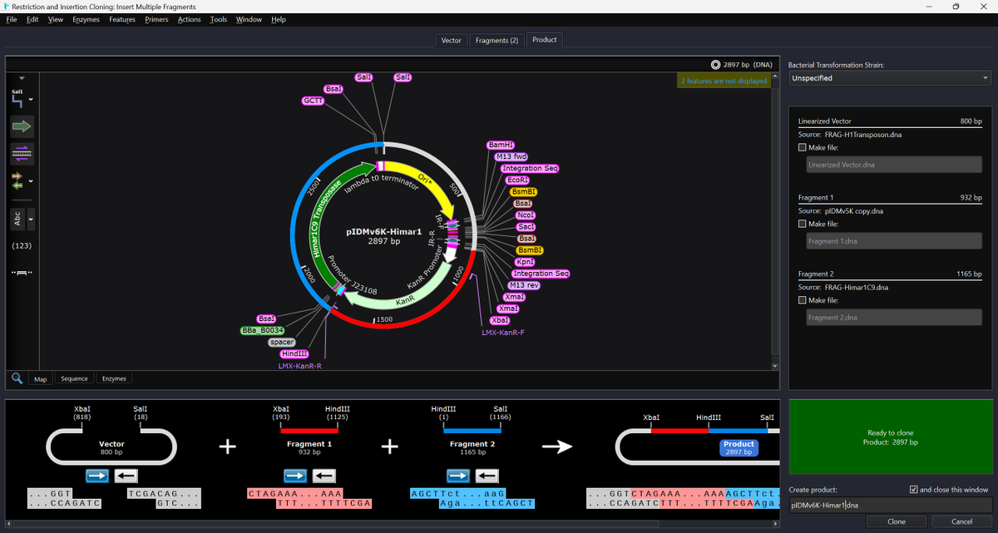Click the Cancel button
998x533 pixels.
[961, 521]
